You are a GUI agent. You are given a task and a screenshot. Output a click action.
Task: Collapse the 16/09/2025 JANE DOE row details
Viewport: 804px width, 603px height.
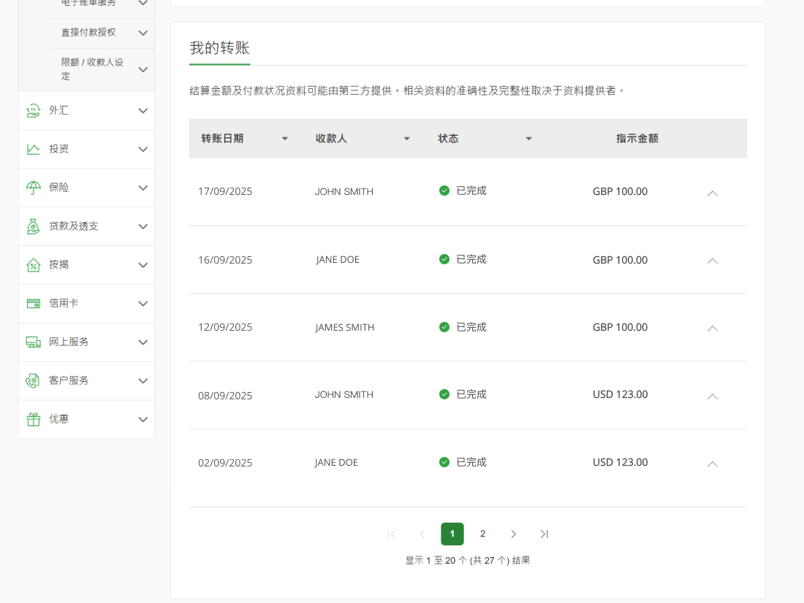[712, 261]
